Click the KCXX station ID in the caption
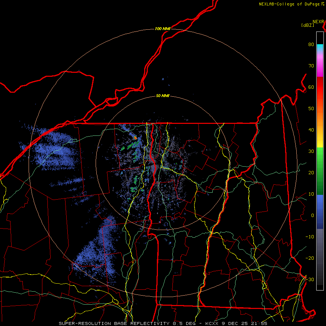326x326 pixels. [x=212, y=323]
